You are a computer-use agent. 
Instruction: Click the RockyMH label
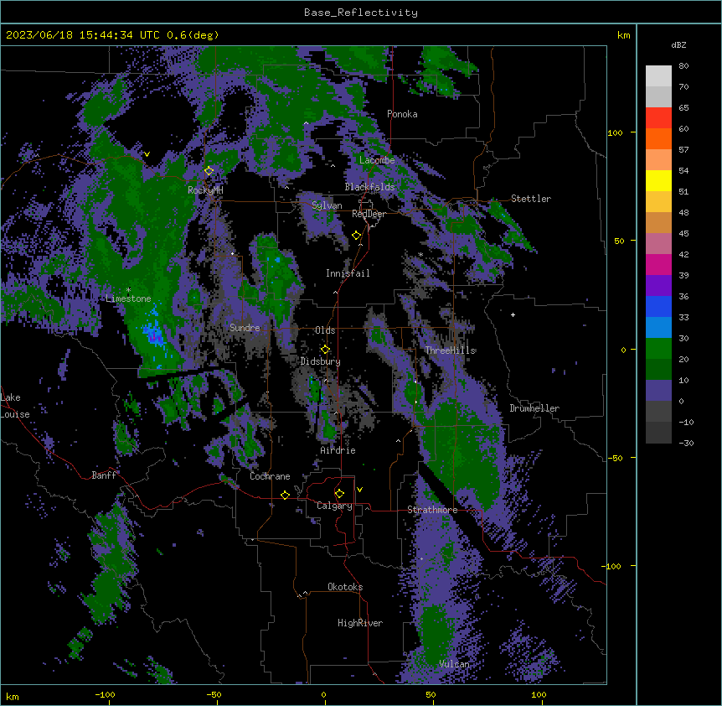pos(205,190)
